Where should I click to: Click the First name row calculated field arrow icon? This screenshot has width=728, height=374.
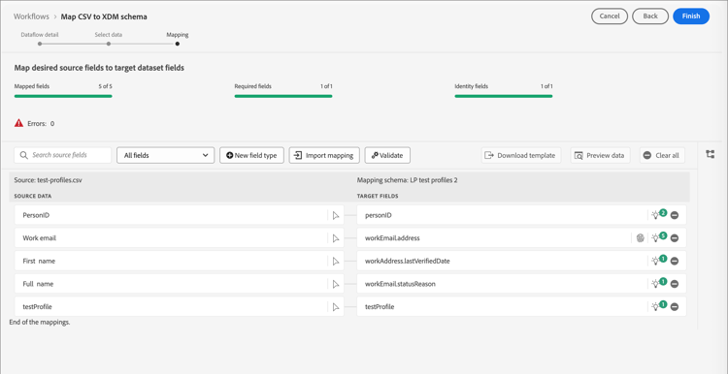pyautogui.click(x=336, y=262)
